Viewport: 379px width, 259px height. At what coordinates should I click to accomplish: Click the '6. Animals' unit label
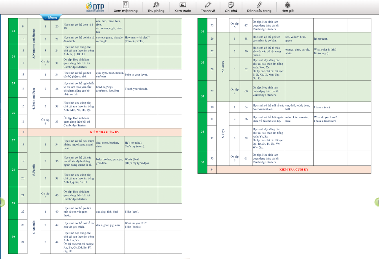point(34,229)
